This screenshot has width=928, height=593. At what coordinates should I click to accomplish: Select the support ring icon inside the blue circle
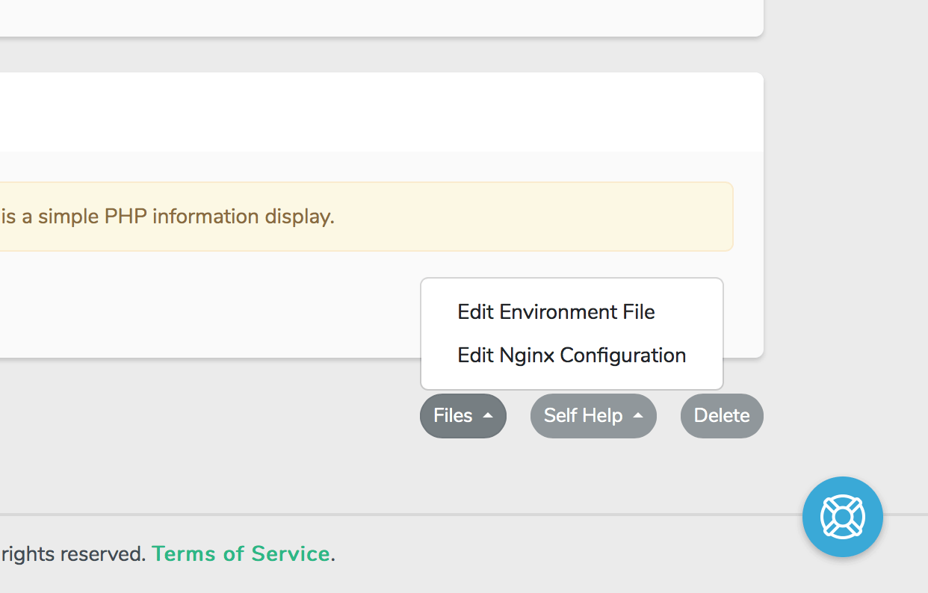(842, 516)
